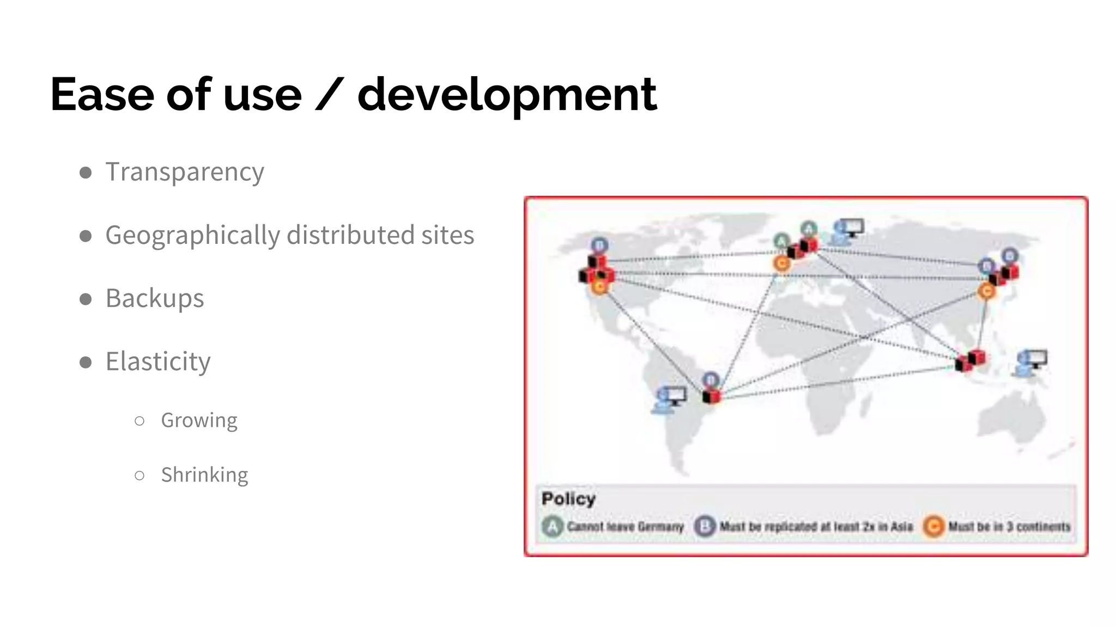
Task: Click the 'Policy' legend heading
Action: (x=568, y=499)
